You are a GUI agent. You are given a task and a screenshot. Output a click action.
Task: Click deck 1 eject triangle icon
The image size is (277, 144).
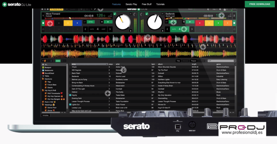(x=131, y=31)
